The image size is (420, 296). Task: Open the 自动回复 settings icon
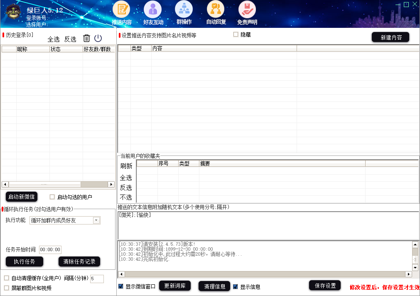click(x=215, y=9)
